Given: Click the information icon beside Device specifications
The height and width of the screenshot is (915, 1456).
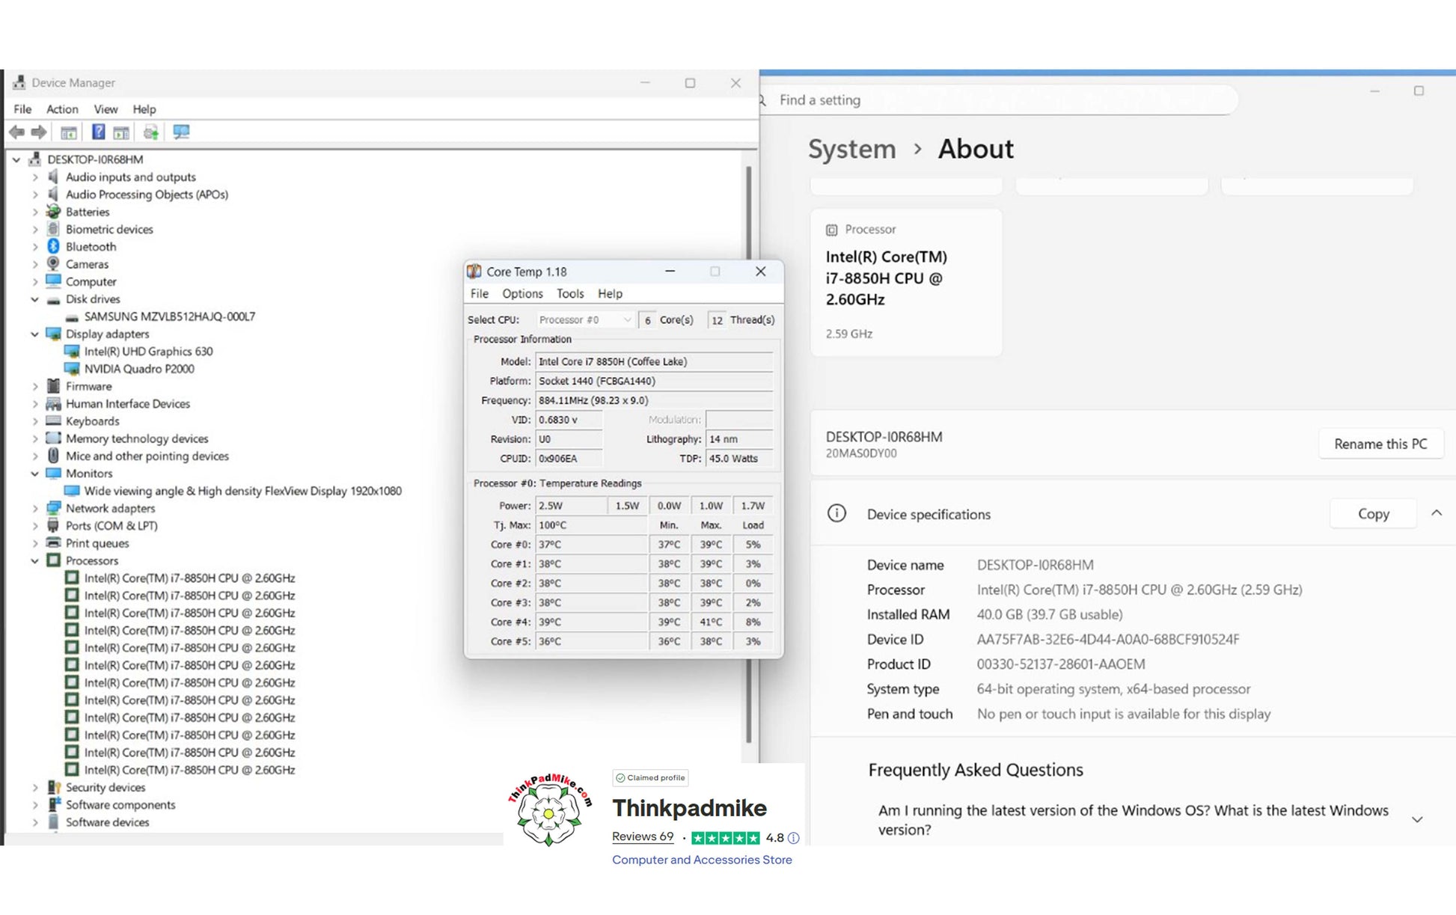Looking at the screenshot, I should pos(836,514).
